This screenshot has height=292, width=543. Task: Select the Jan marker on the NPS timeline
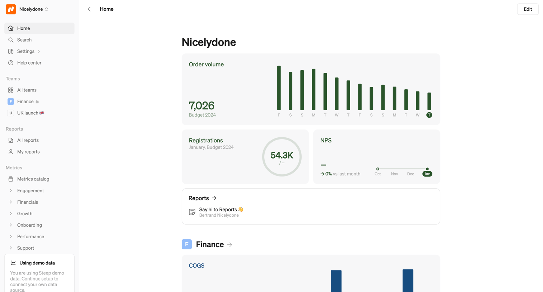427,174
